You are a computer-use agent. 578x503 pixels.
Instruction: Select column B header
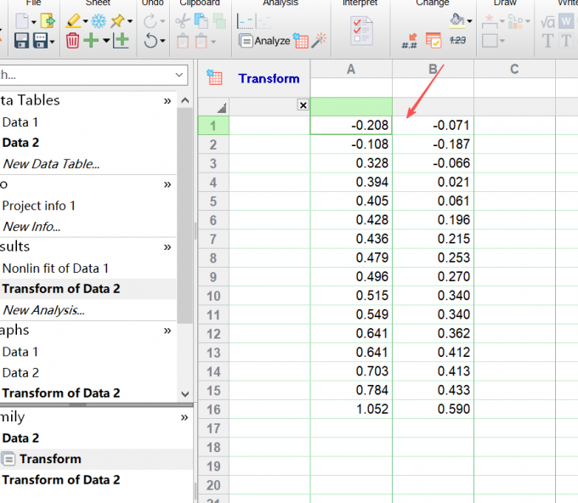[x=433, y=69]
